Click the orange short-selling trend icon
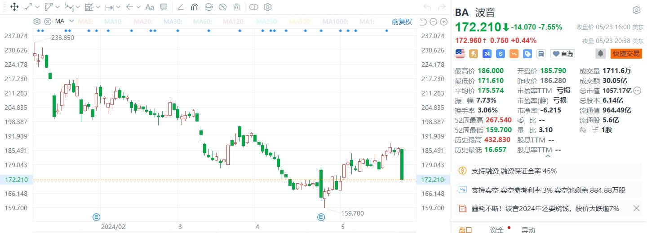This screenshot has height=233, width=647. coord(514,54)
